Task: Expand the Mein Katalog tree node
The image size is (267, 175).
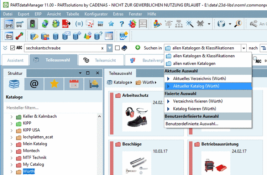Action: tap(11, 144)
